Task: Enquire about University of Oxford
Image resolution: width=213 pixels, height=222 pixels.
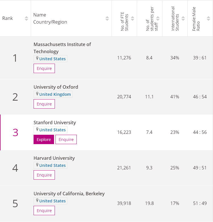Action: (44, 104)
